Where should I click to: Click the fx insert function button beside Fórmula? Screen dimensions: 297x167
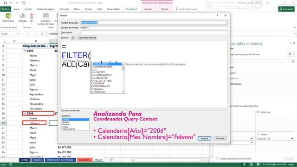[x=73, y=38]
